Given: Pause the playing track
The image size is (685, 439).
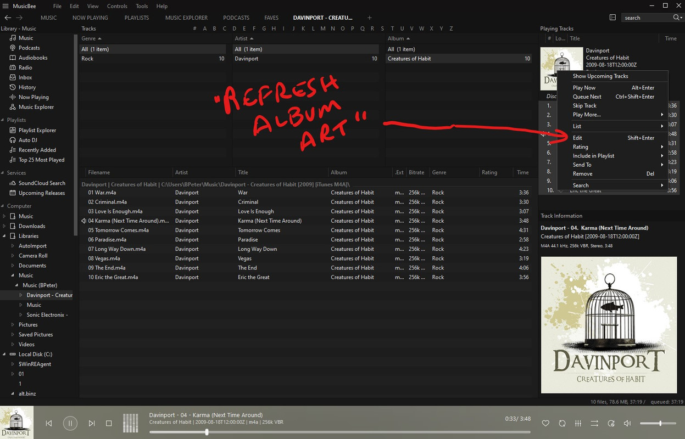Looking at the screenshot, I should pos(70,423).
